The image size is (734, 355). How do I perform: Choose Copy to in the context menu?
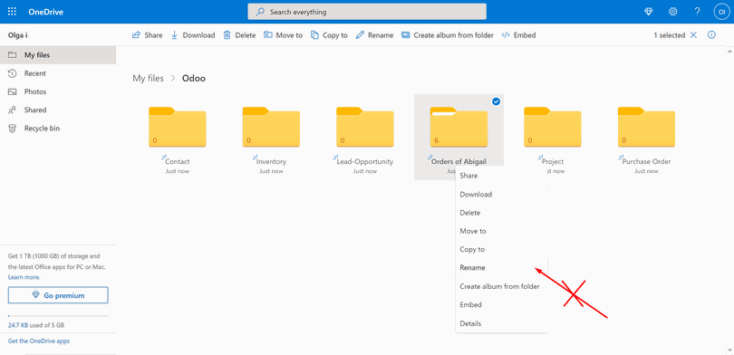click(501, 249)
